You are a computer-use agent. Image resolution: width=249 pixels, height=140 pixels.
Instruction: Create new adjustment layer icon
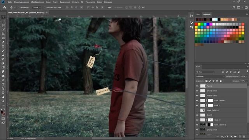point(231,136)
